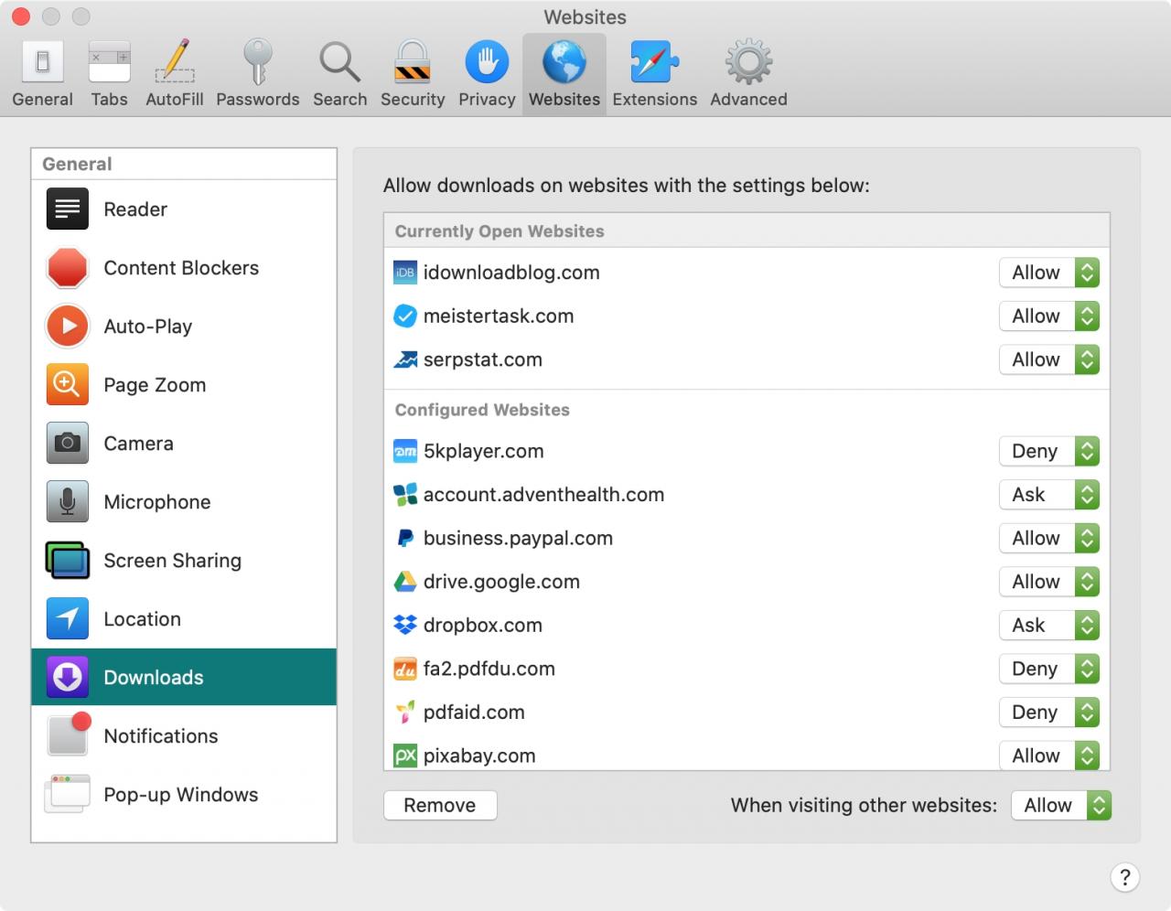
Task: Open the help question mark button
Action: [x=1125, y=877]
